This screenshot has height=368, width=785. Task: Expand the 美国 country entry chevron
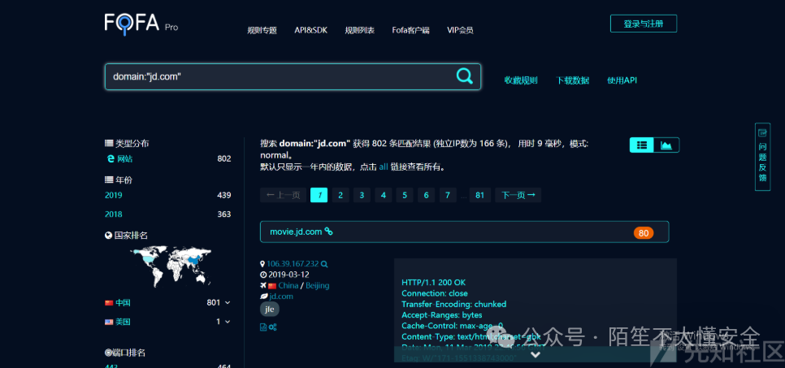click(228, 322)
